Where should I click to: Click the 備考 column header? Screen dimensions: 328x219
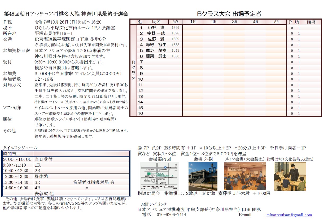click(x=311, y=22)
